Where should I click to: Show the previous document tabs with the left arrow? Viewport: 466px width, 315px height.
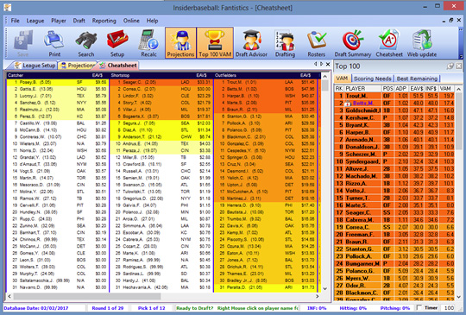(x=316, y=64)
